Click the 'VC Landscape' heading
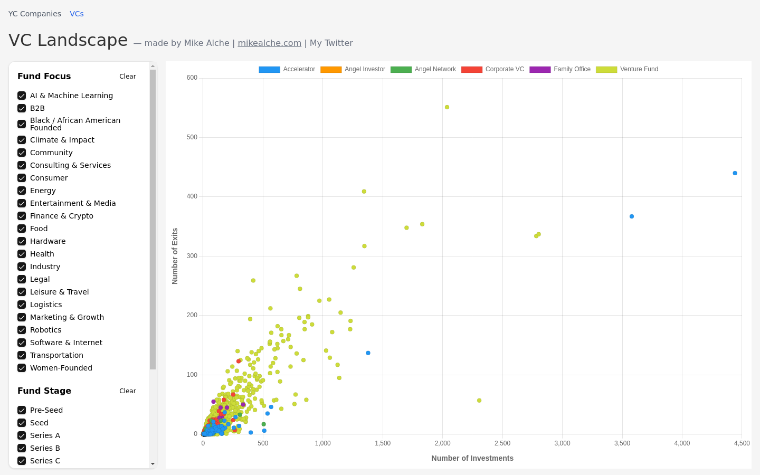The width and height of the screenshot is (760, 475). coord(68,40)
